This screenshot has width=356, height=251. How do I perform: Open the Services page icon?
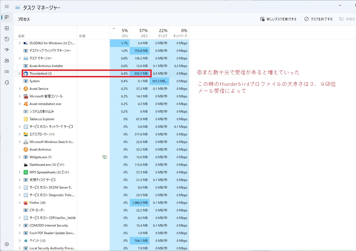7,82
